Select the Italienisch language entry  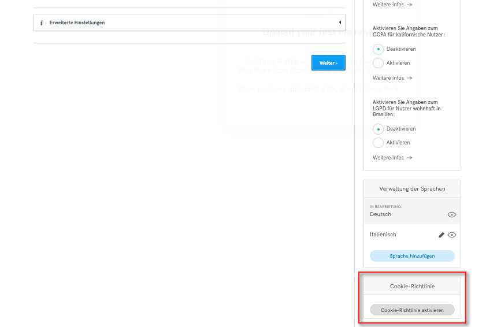[x=383, y=235]
